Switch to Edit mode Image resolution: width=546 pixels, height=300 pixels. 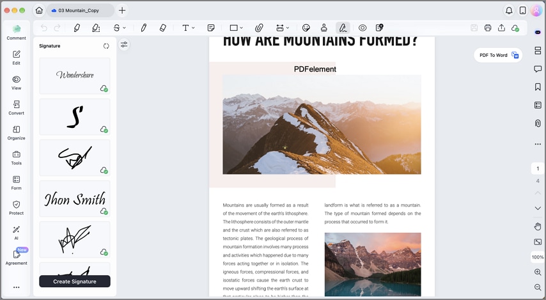tap(17, 58)
